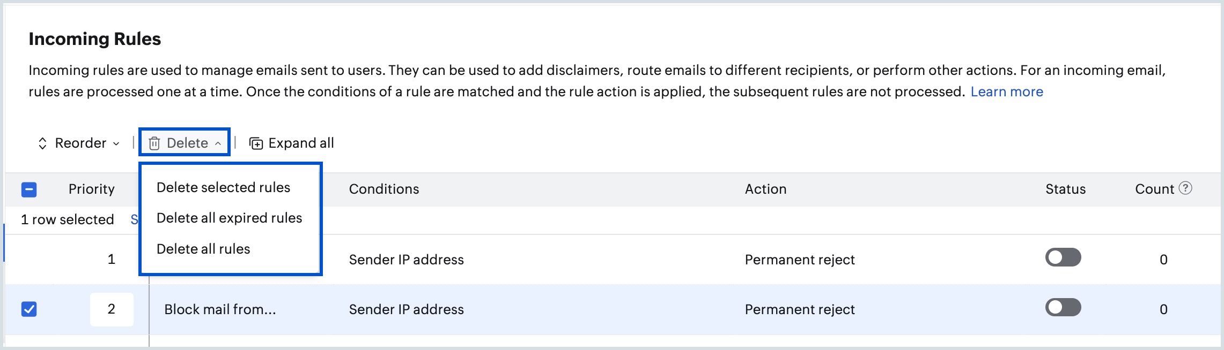Click the Expand all plus icon
The width and height of the screenshot is (1224, 350).
(x=256, y=143)
